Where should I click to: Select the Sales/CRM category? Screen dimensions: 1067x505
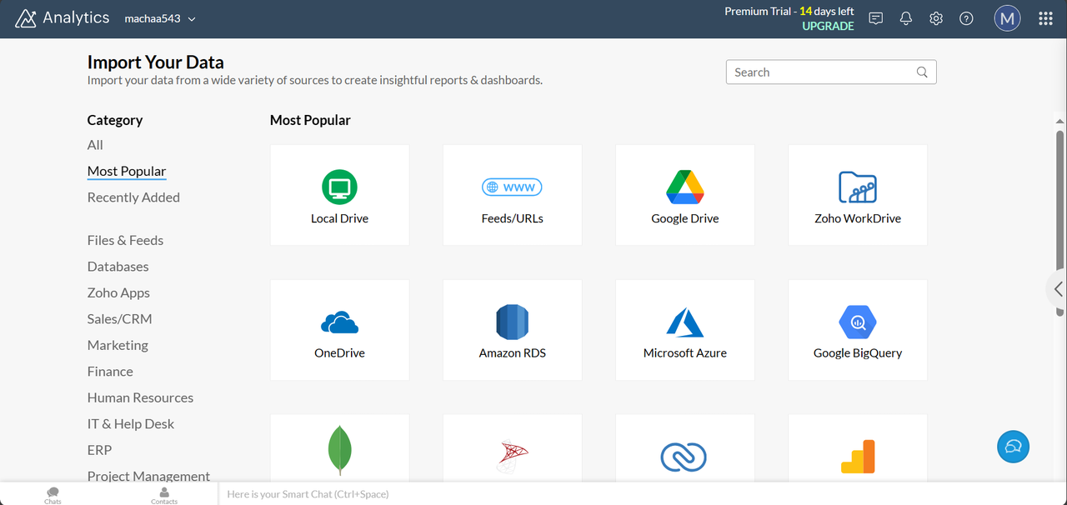click(x=119, y=319)
